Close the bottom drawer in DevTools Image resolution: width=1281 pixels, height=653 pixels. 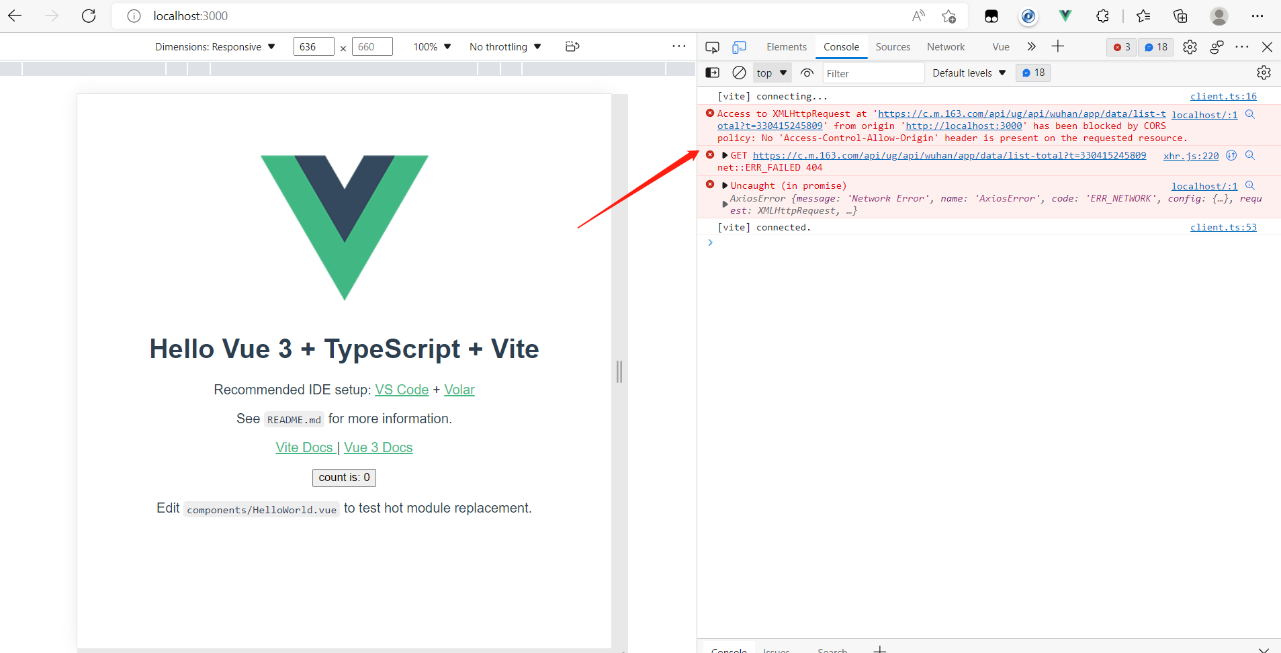1264,649
